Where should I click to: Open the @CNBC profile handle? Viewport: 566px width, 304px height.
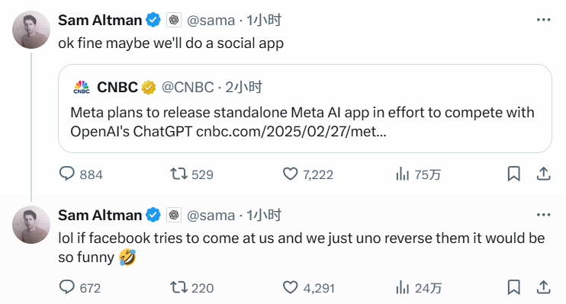click(x=188, y=88)
